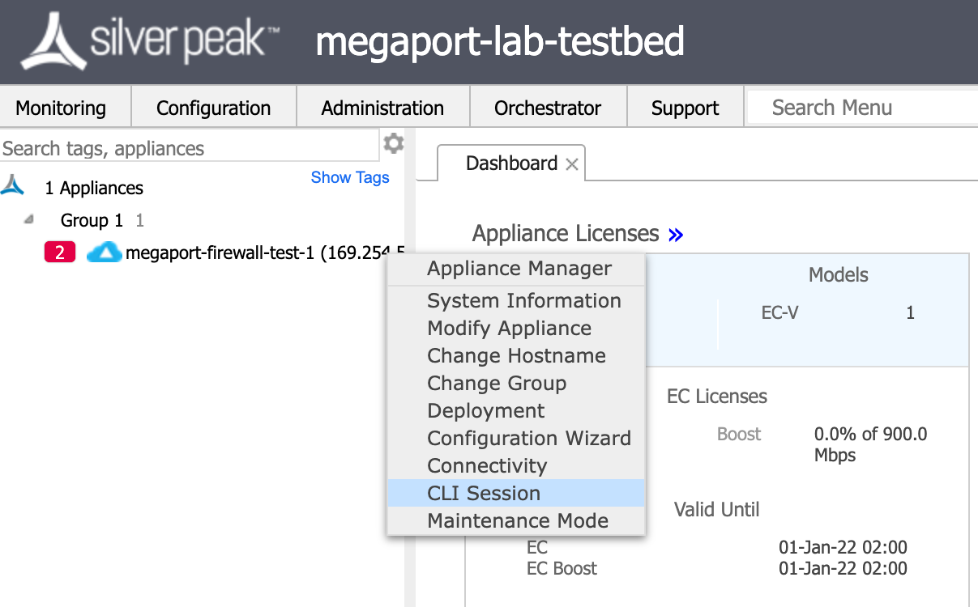This screenshot has height=607, width=978.
Task: Click the Search Menu field
Action: pos(859,106)
